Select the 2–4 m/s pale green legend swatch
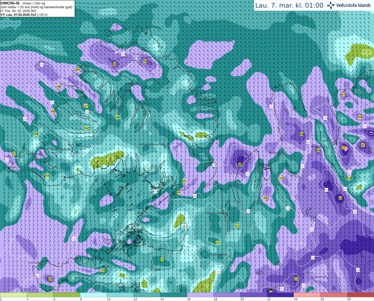Screen dimensions: 374x301 tap(13, 295)
